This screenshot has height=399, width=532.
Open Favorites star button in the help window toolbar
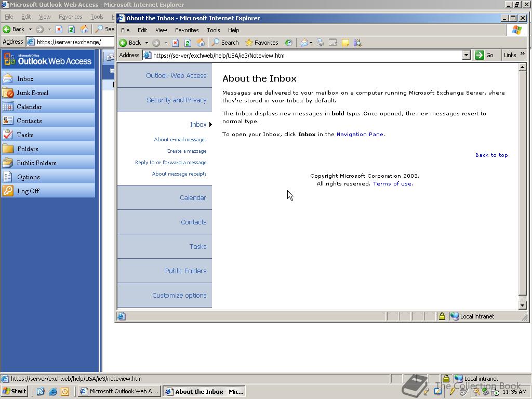[x=262, y=43]
